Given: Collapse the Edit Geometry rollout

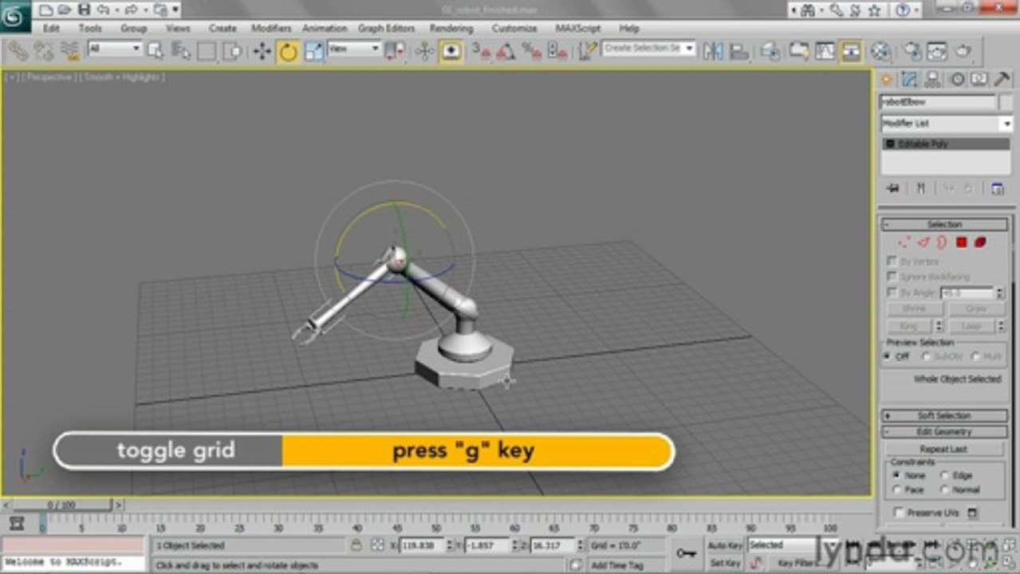Looking at the screenshot, I should pos(944,432).
